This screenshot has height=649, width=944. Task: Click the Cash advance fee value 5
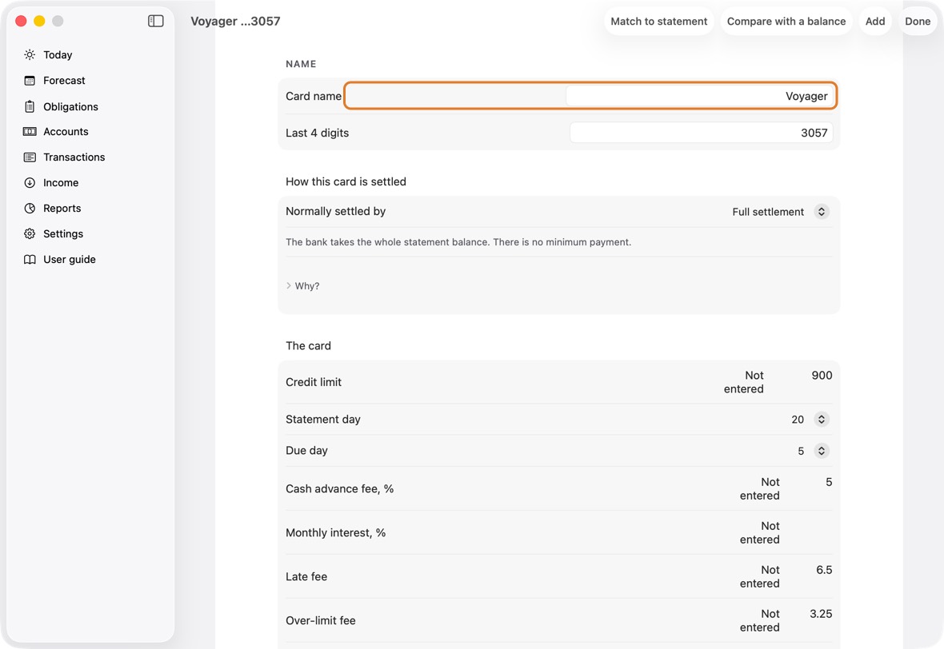(x=829, y=482)
